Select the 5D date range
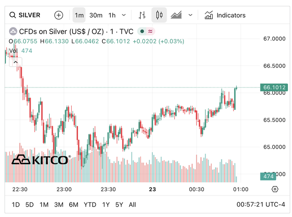 (30, 205)
